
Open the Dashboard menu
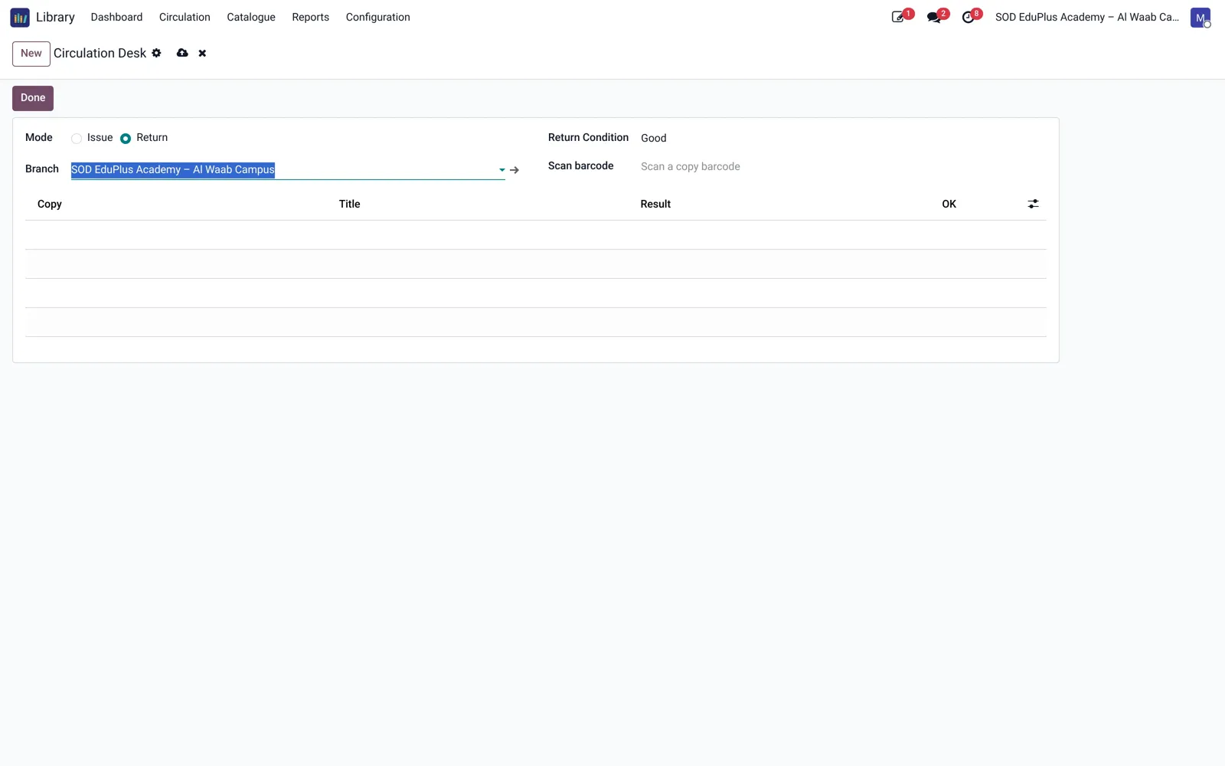pos(116,17)
